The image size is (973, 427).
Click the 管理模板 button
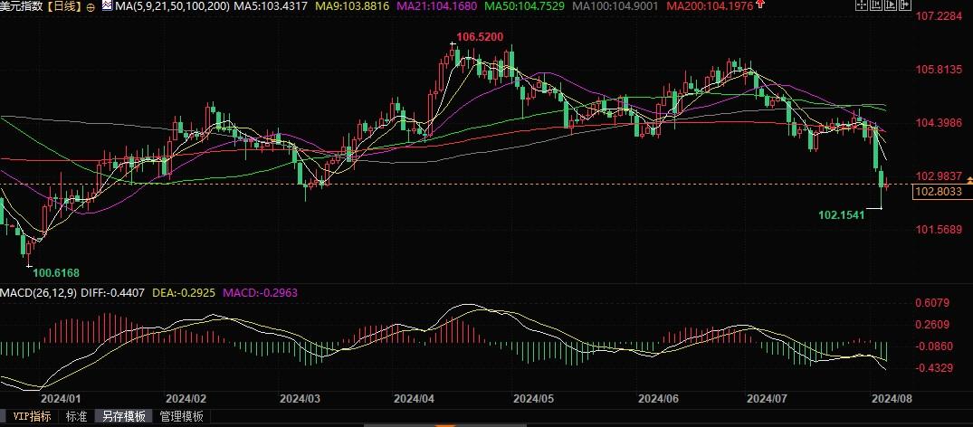(181, 416)
